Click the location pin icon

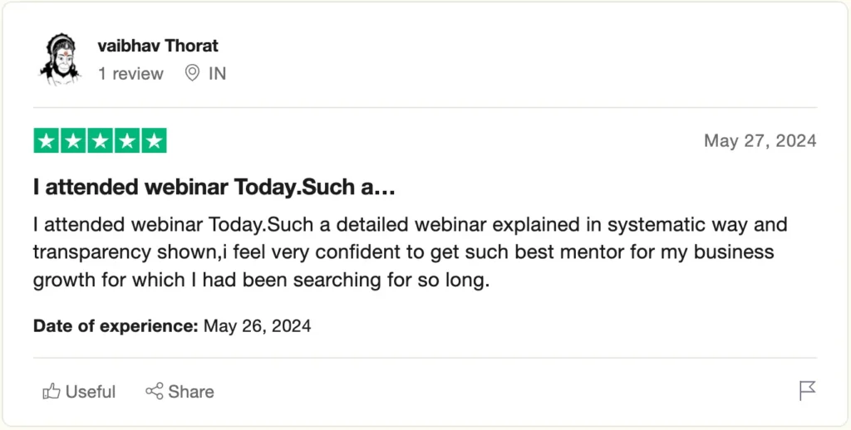point(192,74)
